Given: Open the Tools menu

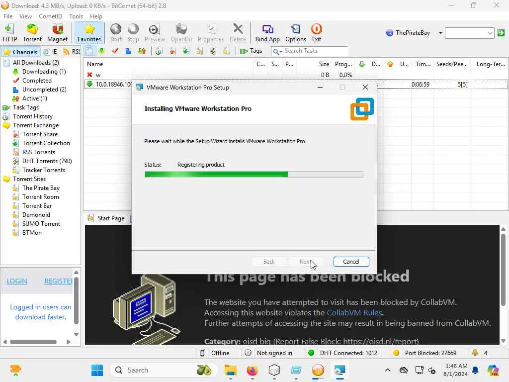Looking at the screenshot, I should (x=76, y=16).
